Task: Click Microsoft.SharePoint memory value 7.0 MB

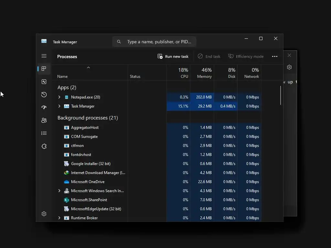Action: (206, 200)
